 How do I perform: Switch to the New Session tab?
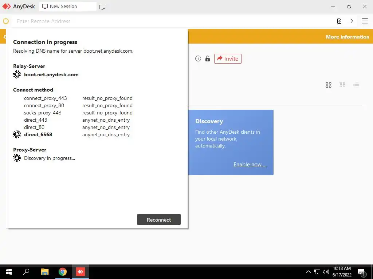coord(68,7)
